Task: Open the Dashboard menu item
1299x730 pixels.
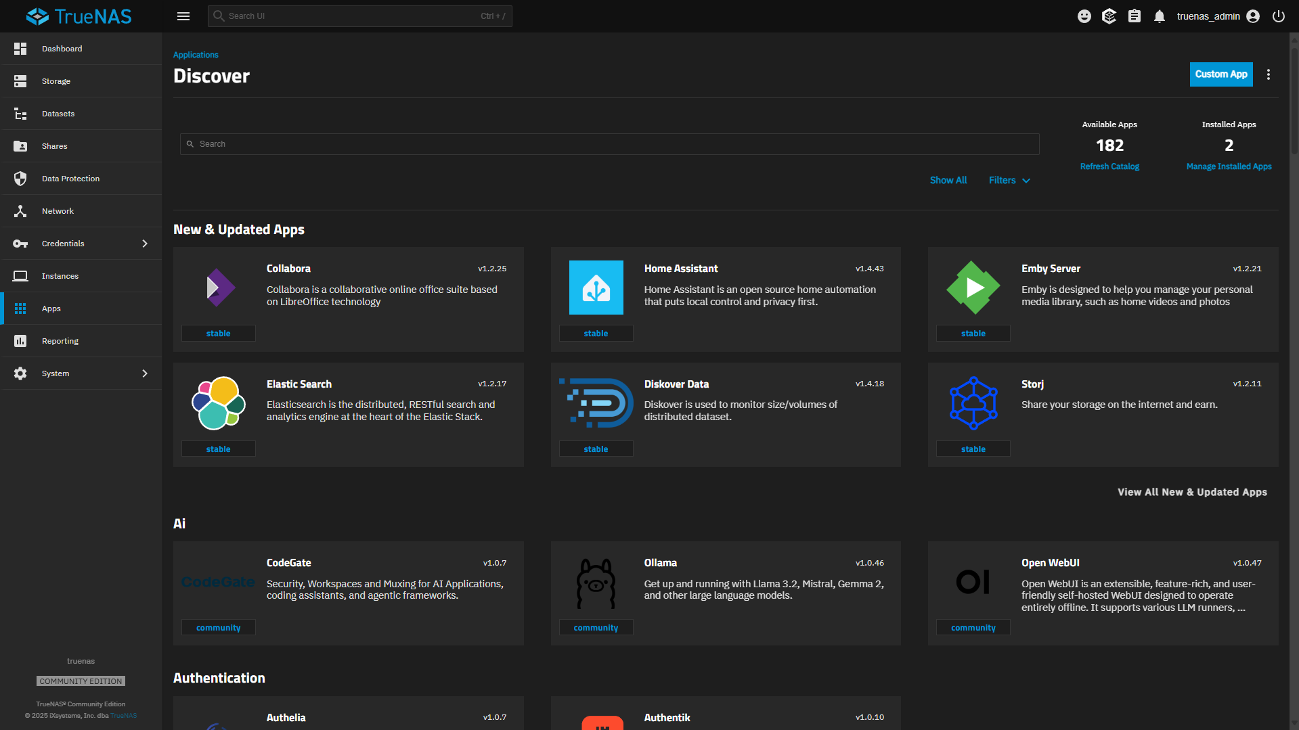Action: [81, 49]
